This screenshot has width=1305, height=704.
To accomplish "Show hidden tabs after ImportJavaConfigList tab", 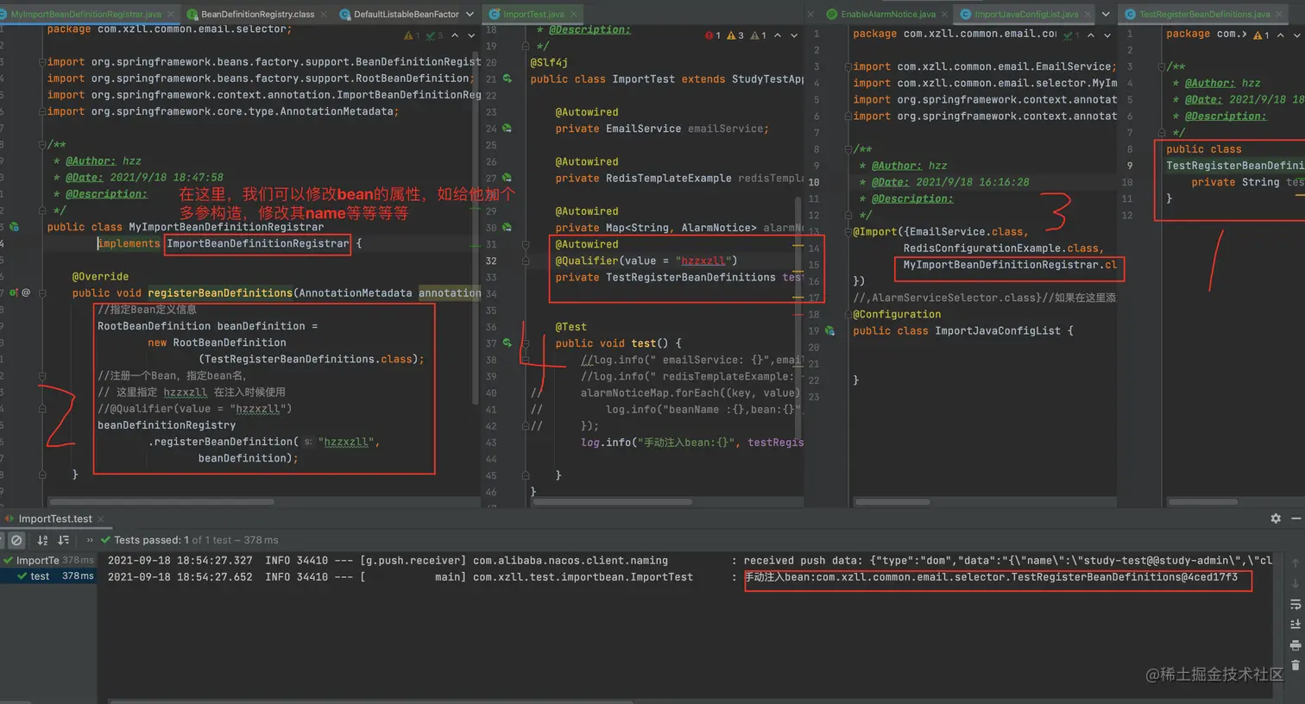I will click(1106, 14).
